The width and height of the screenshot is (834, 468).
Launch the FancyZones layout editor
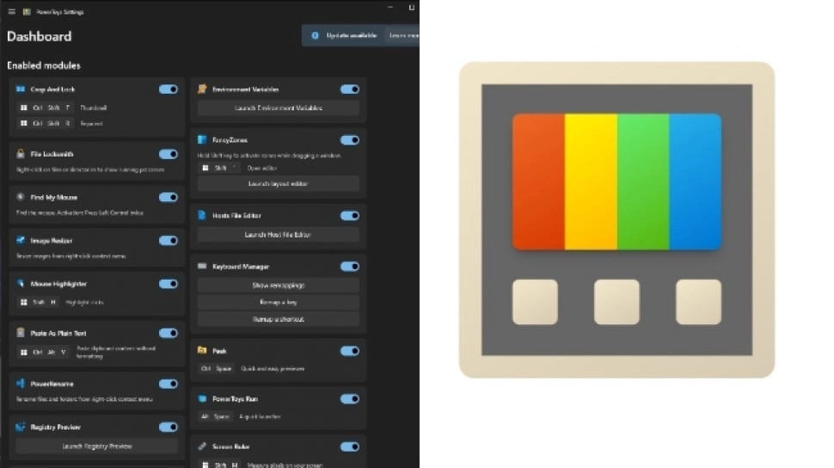click(279, 183)
